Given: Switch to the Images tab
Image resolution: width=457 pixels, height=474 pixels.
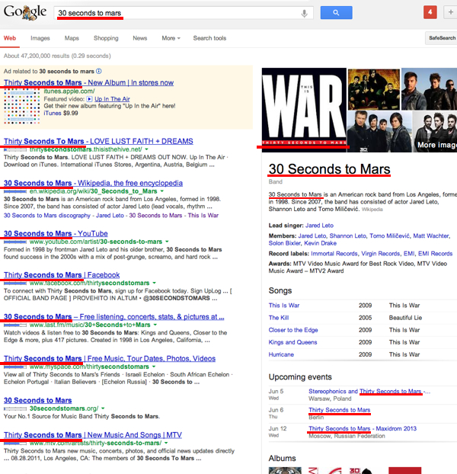Looking at the screenshot, I should tap(40, 38).
